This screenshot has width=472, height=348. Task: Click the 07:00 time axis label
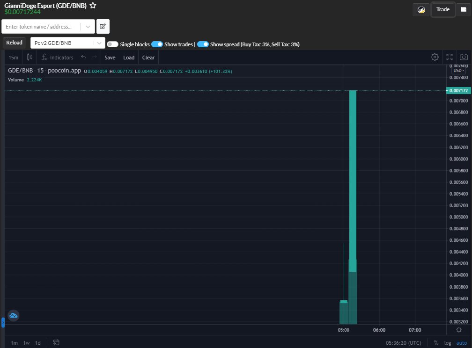[x=415, y=330]
